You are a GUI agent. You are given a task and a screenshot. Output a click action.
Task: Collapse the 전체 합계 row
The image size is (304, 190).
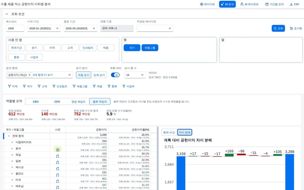[9, 136]
